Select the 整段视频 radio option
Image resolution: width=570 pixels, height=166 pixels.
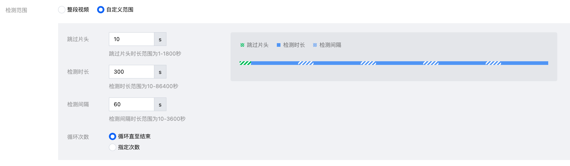[x=62, y=10]
